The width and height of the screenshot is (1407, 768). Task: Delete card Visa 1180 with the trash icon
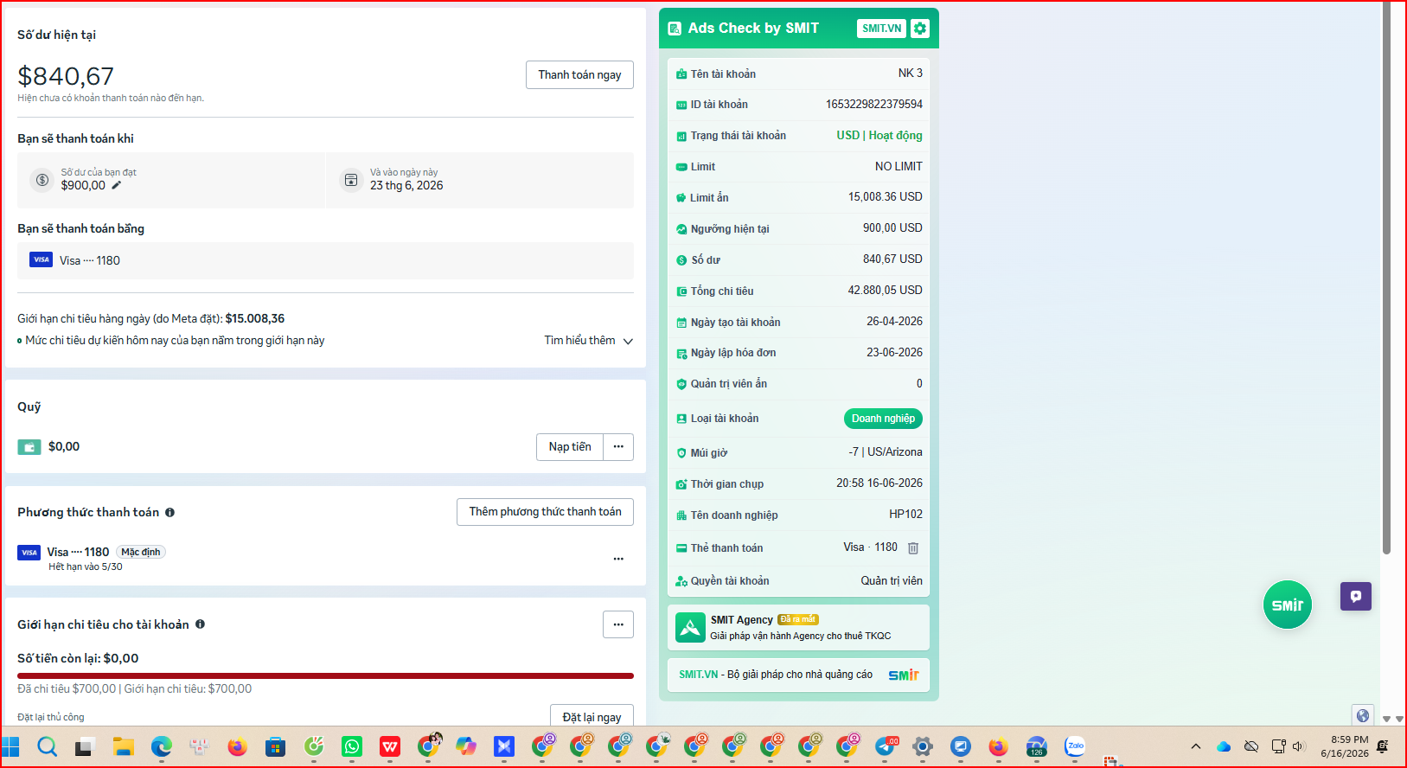click(913, 547)
